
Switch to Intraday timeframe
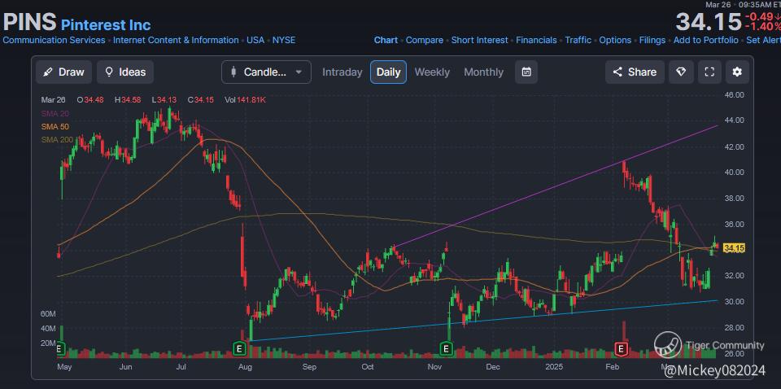click(x=343, y=72)
